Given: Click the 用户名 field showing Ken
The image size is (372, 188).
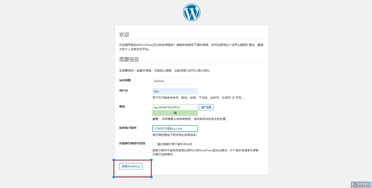Looking at the screenshot, I should pyautogui.click(x=175, y=91).
